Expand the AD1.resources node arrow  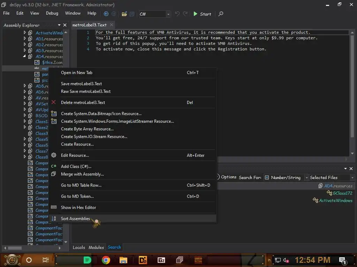(x=25, y=39)
